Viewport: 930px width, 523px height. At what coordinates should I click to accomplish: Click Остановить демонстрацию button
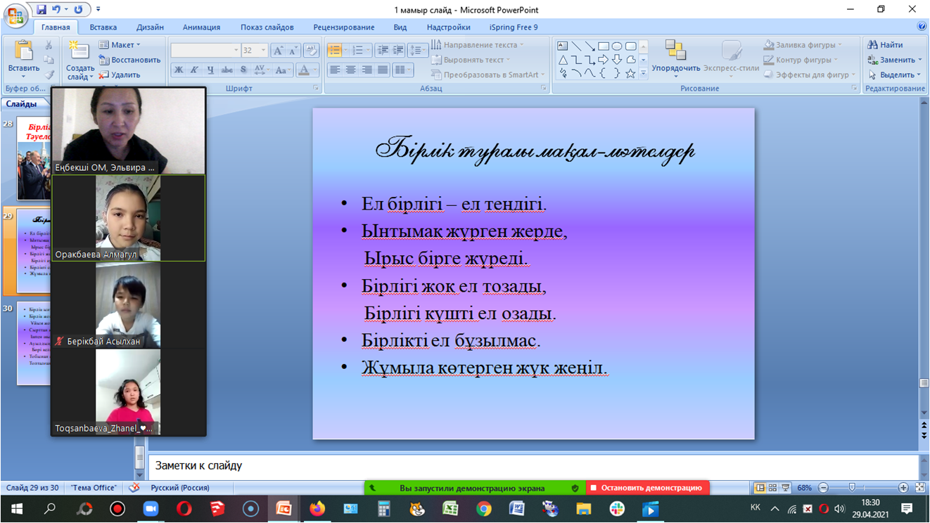646,488
